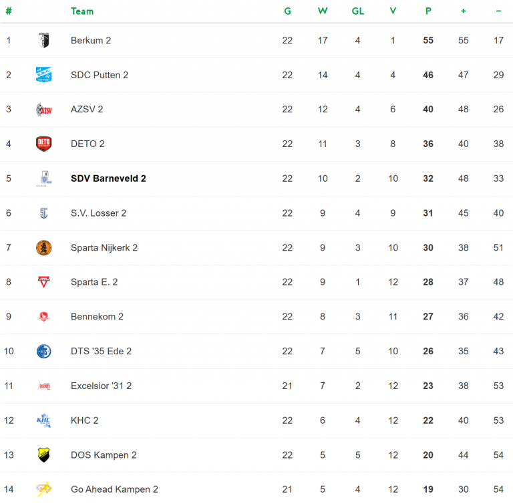Sort the table by the P points column
The height and width of the screenshot is (504, 513).
coord(428,11)
